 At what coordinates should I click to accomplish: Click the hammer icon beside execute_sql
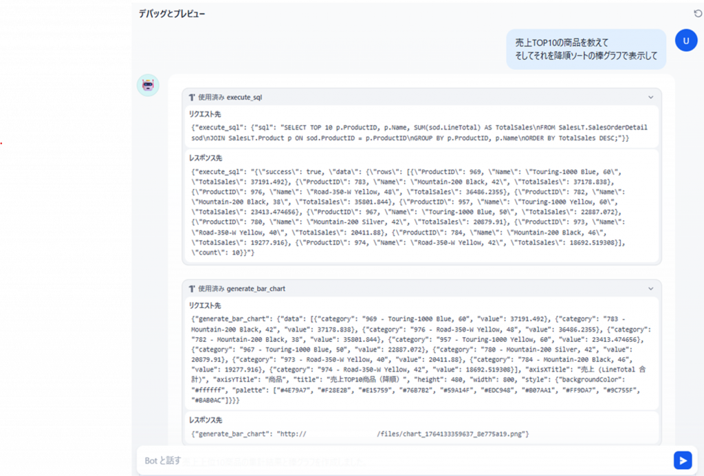[192, 98]
